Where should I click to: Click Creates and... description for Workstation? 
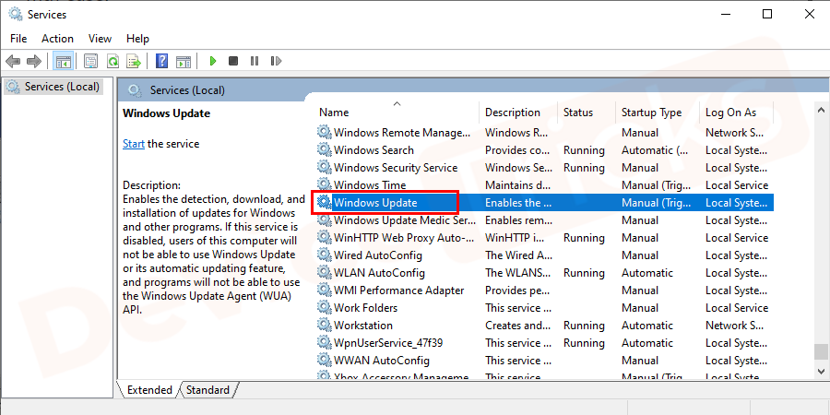[x=518, y=326]
